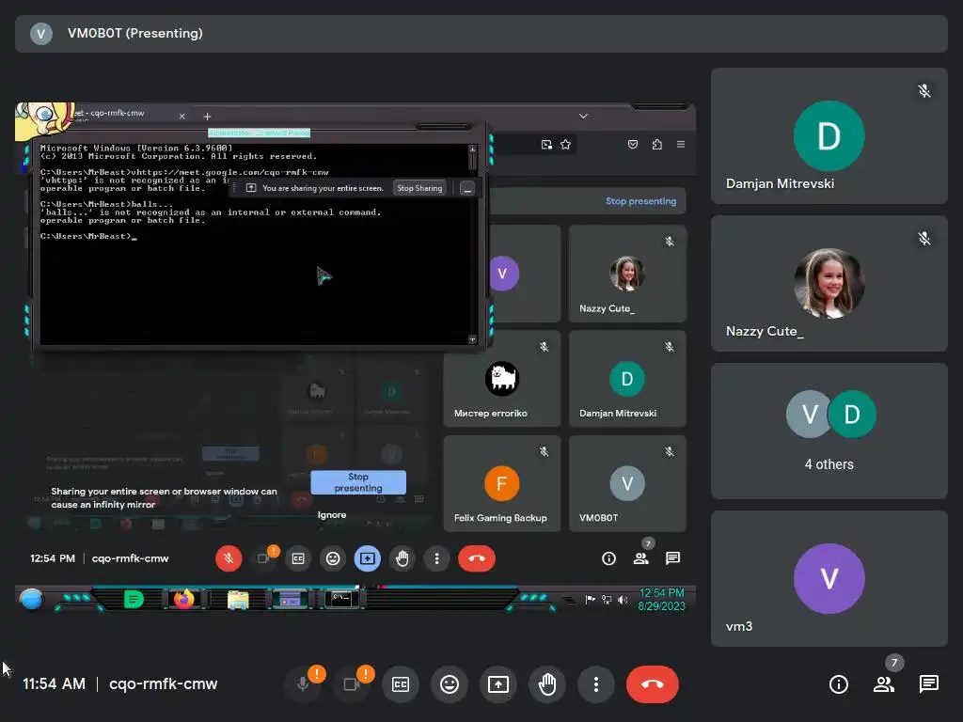Click the picture-in-picture icon in the address bar
The height and width of the screenshot is (722, 963).
click(546, 144)
